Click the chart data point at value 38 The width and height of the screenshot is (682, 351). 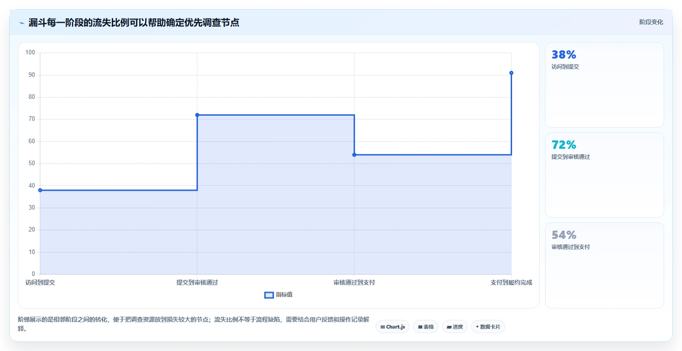pos(40,190)
